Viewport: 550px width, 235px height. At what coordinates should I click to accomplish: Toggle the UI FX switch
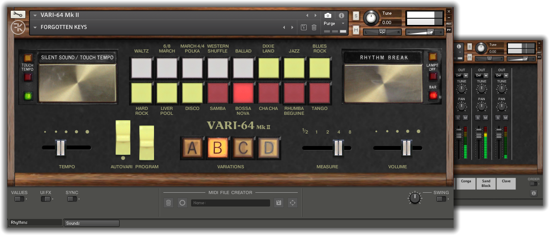tap(46, 199)
